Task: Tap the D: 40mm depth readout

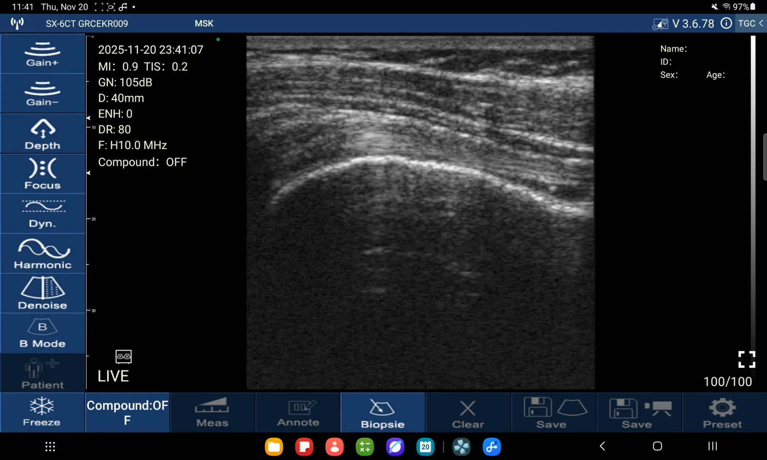Action: [x=121, y=98]
